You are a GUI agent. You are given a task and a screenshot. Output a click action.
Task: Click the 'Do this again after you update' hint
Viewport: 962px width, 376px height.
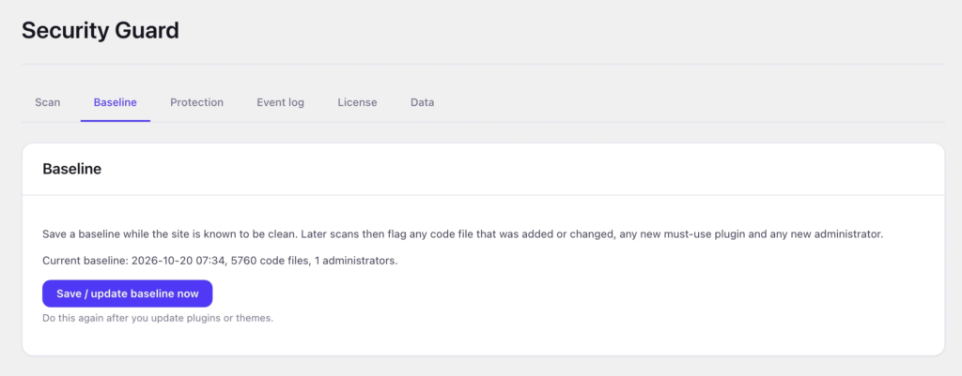tap(158, 319)
